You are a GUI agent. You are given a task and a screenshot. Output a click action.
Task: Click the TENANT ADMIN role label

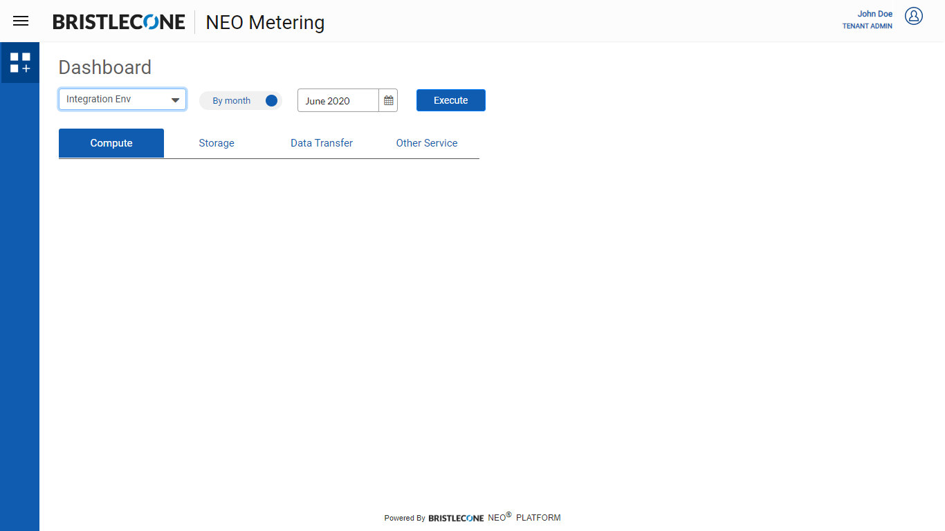tap(867, 26)
